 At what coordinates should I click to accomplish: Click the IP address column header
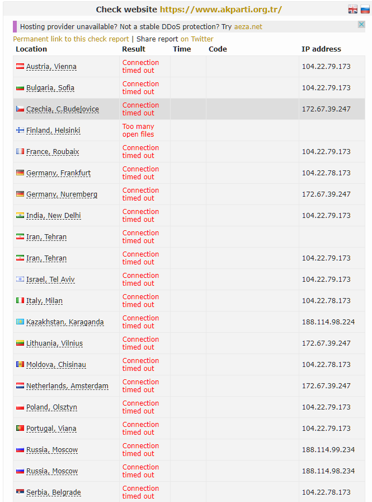click(321, 49)
